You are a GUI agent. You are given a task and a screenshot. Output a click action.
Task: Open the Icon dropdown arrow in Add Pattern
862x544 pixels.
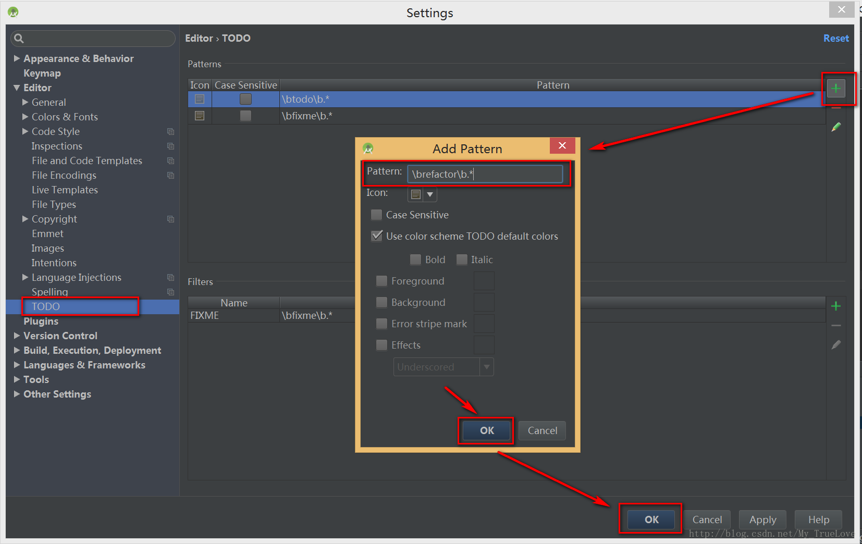tap(430, 194)
